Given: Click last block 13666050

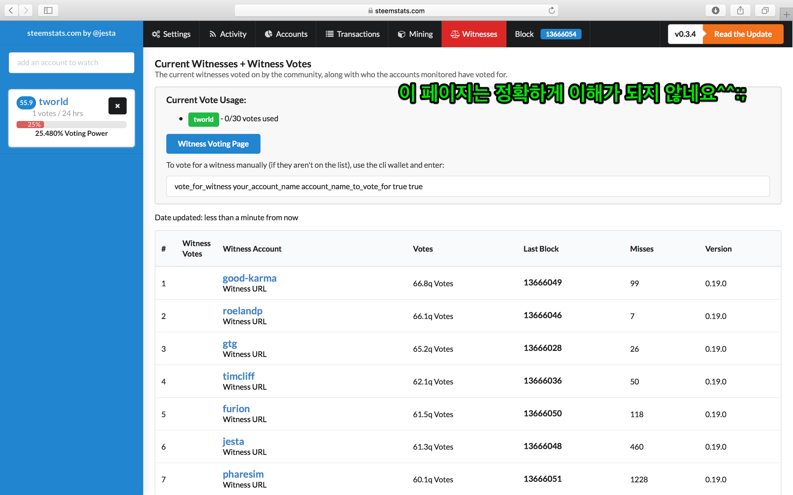Looking at the screenshot, I should [543, 414].
